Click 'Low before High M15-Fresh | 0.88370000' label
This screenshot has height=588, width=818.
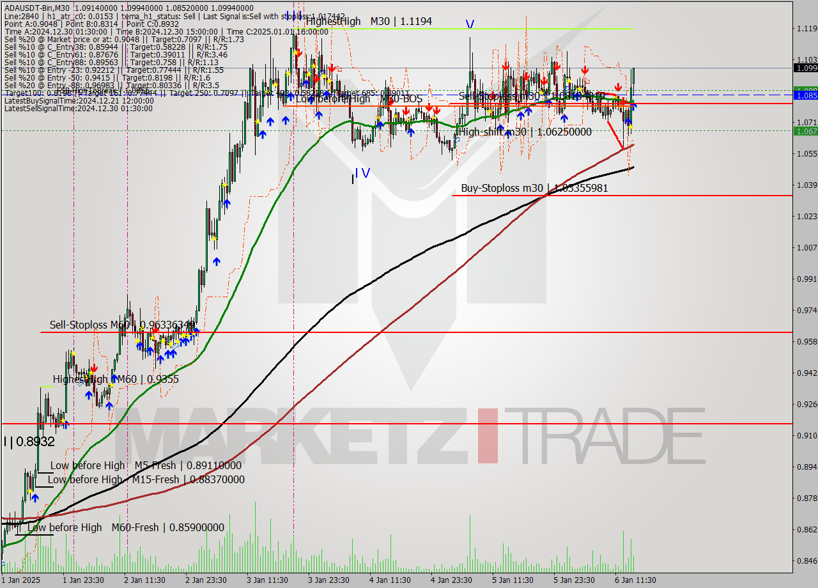[146, 479]
